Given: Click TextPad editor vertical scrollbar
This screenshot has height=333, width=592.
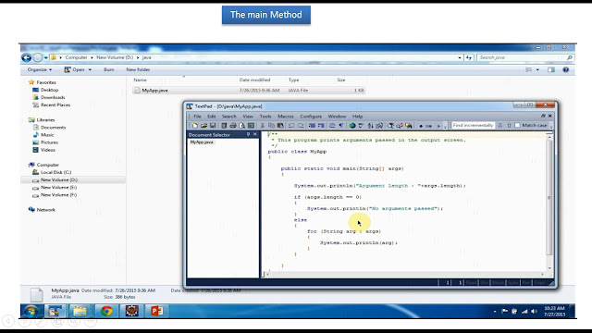Looking at the screenshot, I should coord(549,202).
